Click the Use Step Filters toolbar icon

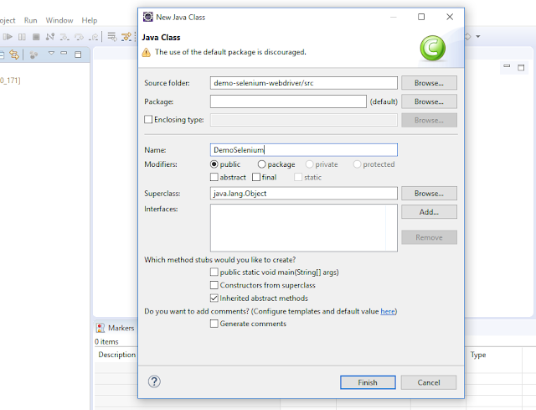click(126, 37)
